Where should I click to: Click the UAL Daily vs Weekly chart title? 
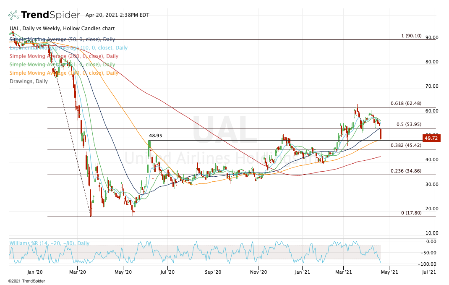(62, 29)
